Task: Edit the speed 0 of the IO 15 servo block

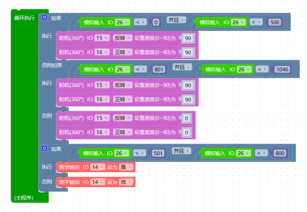Action: pos(187,118)
